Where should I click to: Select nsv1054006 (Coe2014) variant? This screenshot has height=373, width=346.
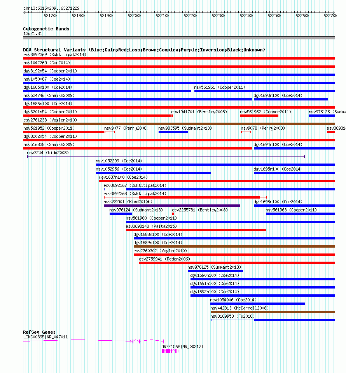click(x=233, y=300)
